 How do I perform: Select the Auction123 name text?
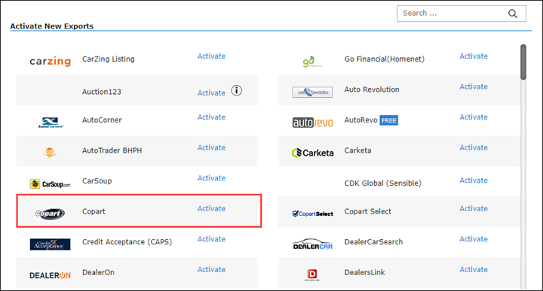(102, 92)
